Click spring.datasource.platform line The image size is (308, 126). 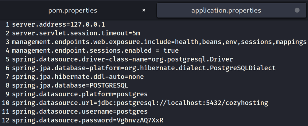(x=80, y=94)
